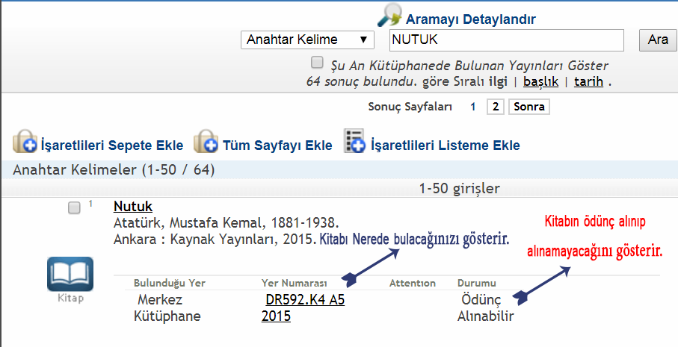Click the basket icon beside Tüm Sayfayı Ekle

tap(206, 141)
